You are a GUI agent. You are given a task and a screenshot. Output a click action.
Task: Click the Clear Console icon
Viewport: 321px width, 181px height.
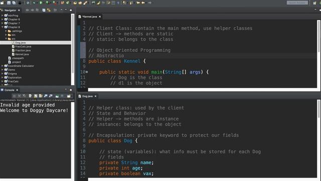point(30,96)
